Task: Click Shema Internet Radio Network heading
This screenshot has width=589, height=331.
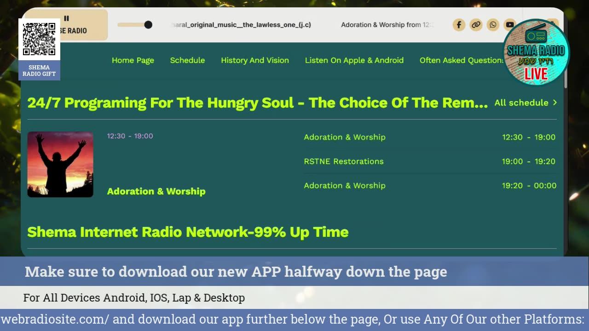Action: (188, 232)
